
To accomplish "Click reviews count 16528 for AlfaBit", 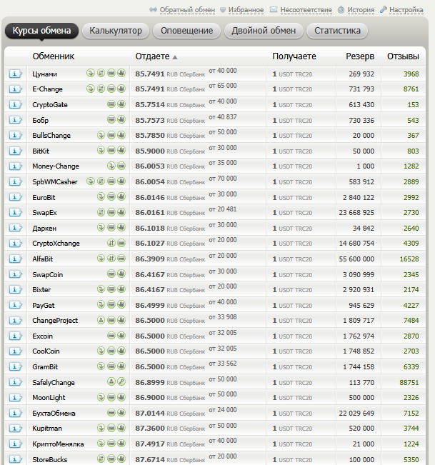I will click(x=409, y=259).
